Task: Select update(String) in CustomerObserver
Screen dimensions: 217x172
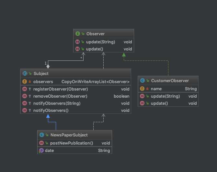Action: 165,96
